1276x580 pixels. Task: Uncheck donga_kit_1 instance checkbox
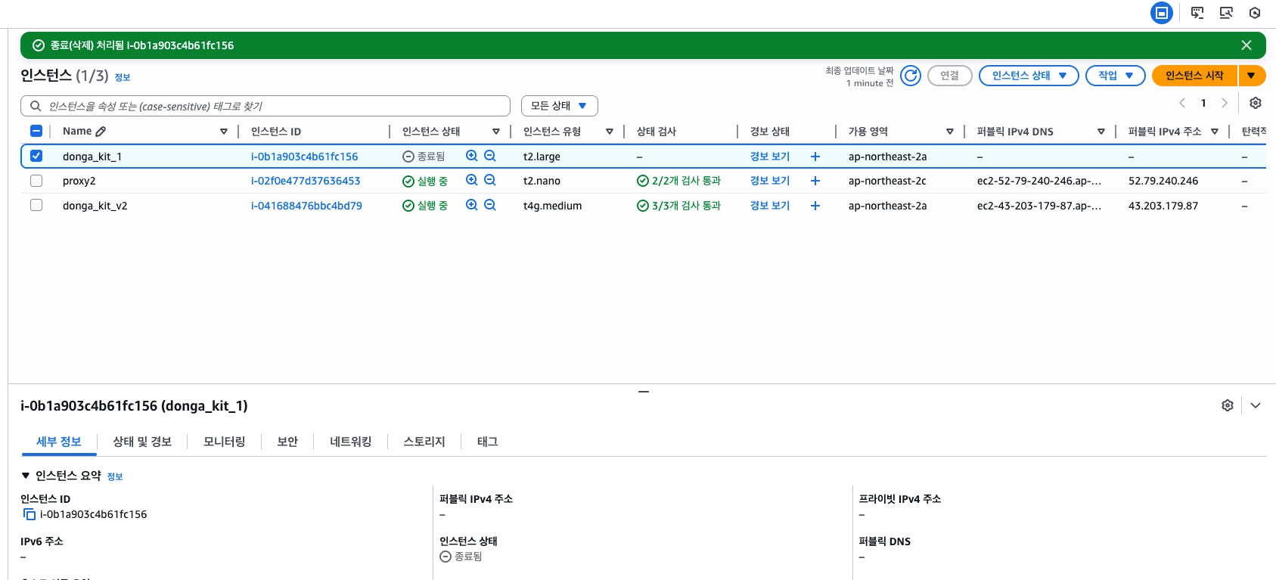[36, 156]
